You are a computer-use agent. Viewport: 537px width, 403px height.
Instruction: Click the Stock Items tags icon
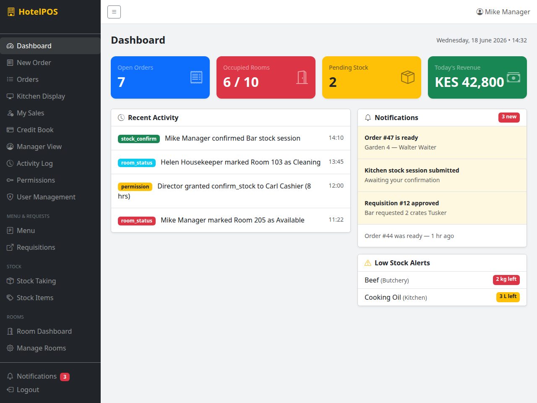(10, 298)
